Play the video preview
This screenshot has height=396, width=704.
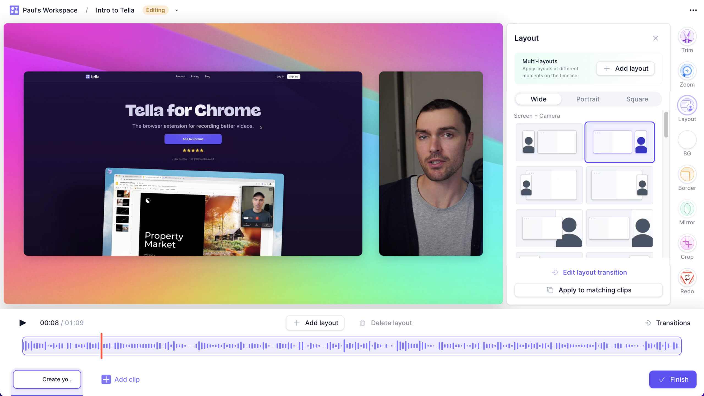(x=23, y=323)
